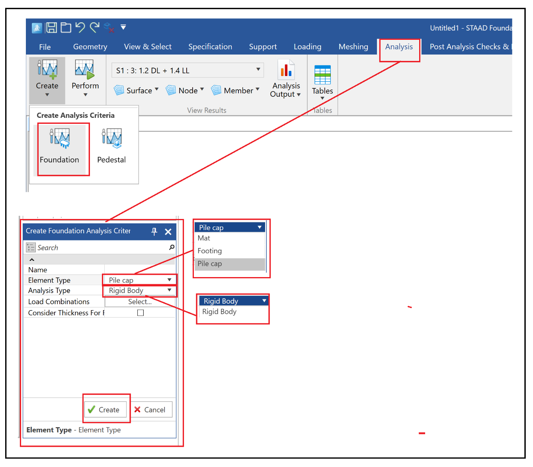Click the highlighted Rigid Body list header

pos(234,301)
